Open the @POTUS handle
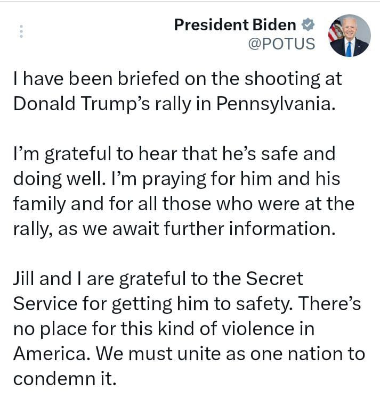The image size is (380, 399). tap(282, 44)
